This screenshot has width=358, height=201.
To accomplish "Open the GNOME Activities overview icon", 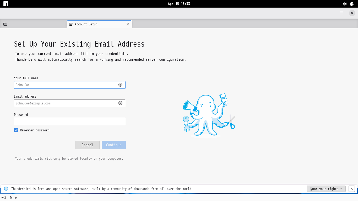I will pyautogui.click(x=6, y=4).
